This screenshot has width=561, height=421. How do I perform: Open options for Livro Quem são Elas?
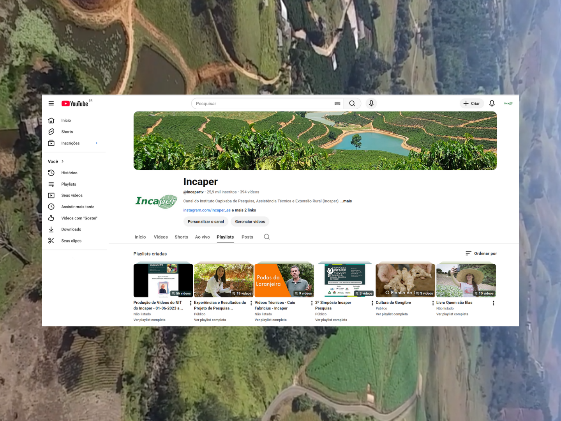click(x=494, y=303)
